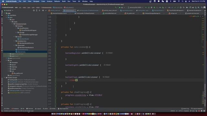Click the FireBaseExample breadcrumb in navigation bar
This screenshot has height=116, width=207.
click(8, 7)
